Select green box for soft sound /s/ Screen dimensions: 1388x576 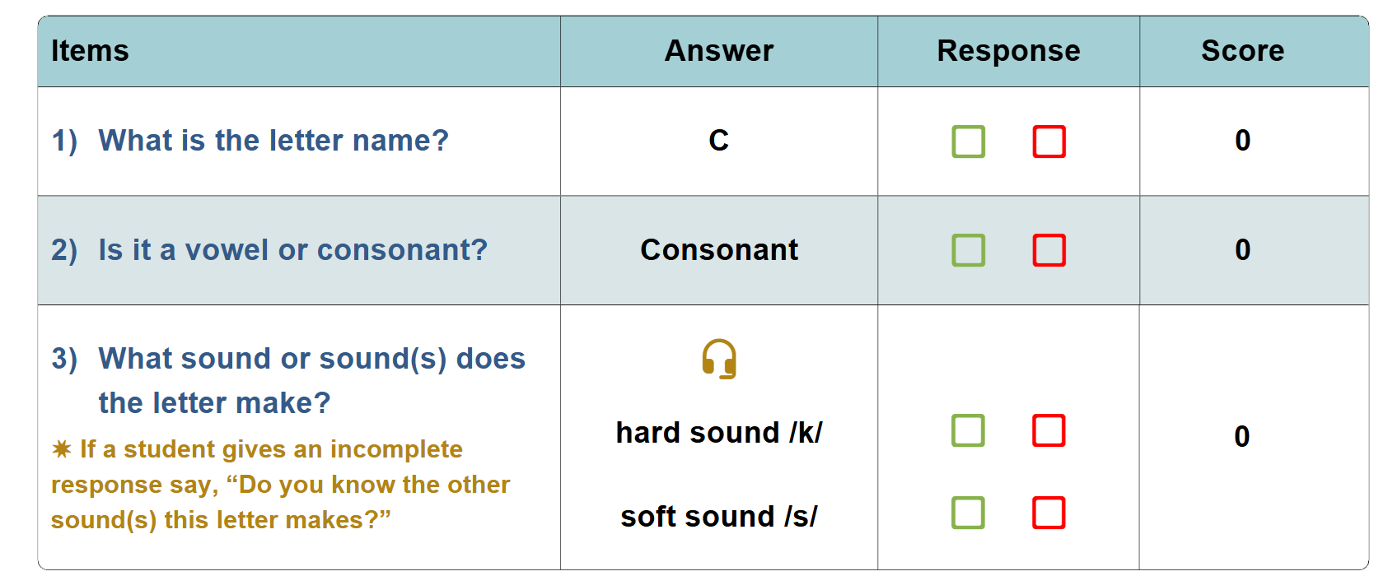pyautogui.click(x=968, y=513)
